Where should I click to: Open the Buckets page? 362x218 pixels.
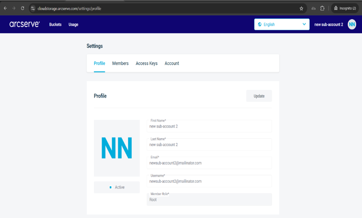pyautogui.click(x=55, y=24)
